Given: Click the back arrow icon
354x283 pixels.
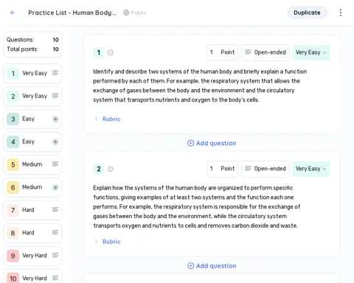Looking at the screenshot, I should click(13, 13).
